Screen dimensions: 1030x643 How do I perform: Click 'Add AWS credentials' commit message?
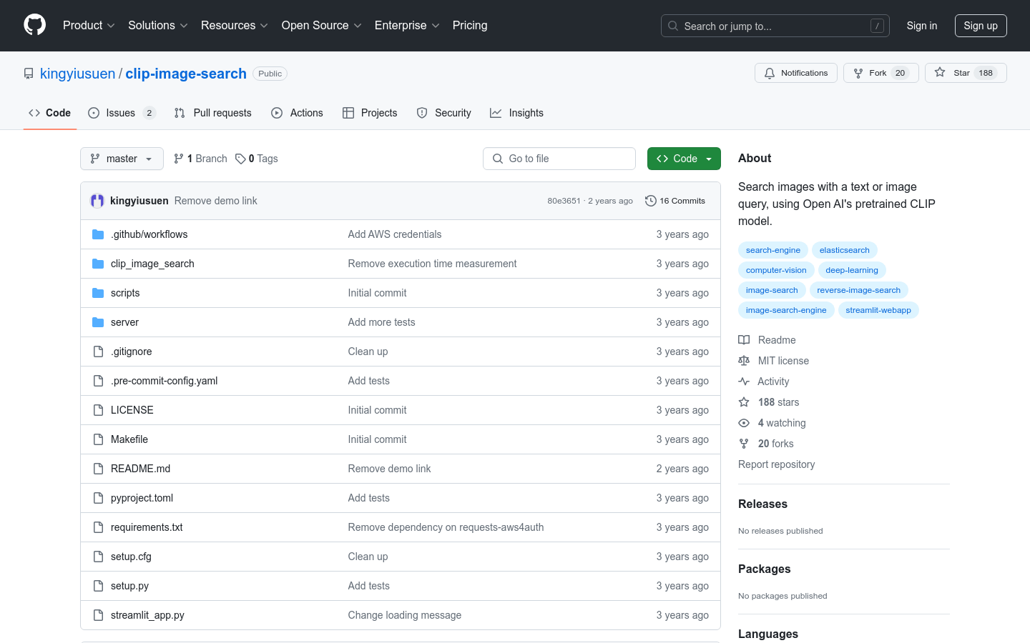tap(395, 234)
